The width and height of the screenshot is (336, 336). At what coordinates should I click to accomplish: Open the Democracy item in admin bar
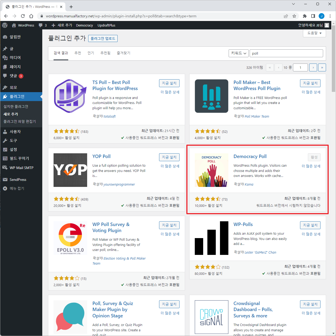point(85,25)
